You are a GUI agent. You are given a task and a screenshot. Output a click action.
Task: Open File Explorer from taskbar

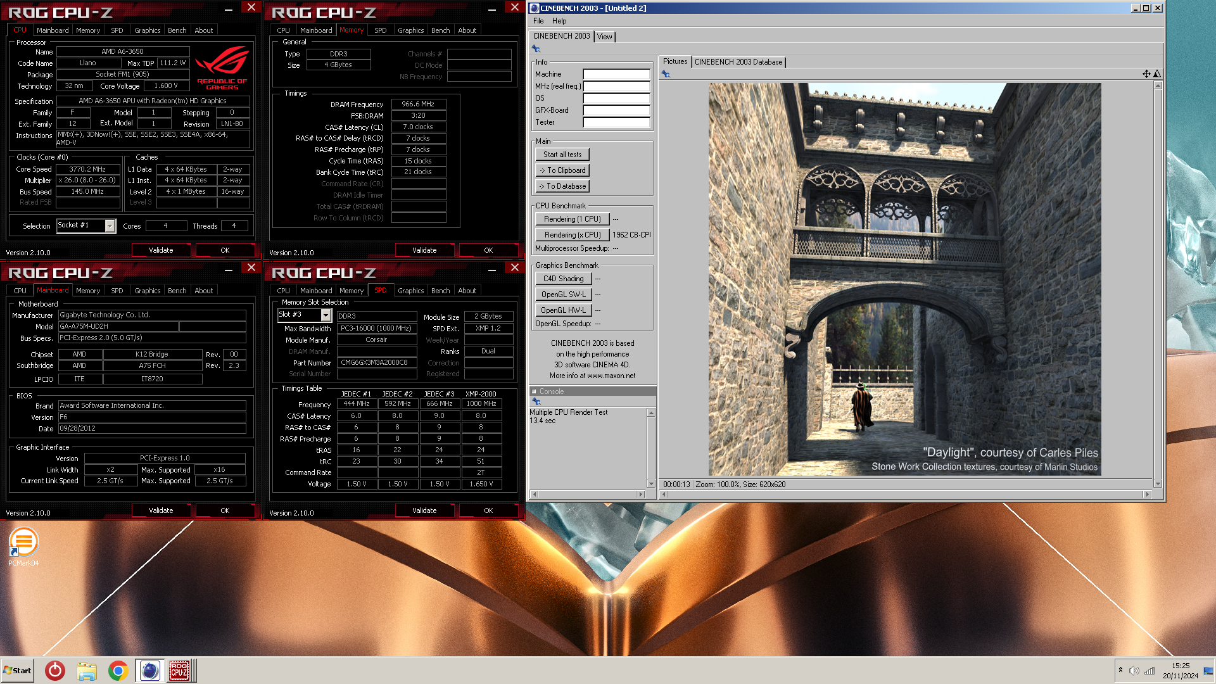coord(87,671)
